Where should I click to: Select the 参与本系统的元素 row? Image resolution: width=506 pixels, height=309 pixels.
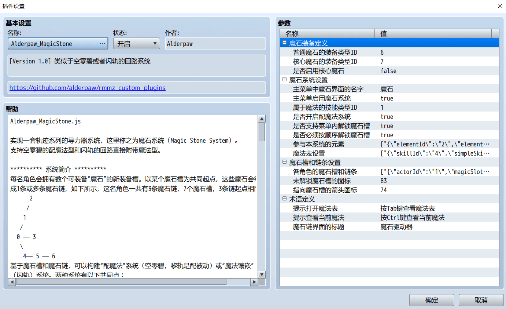point(389,144)
